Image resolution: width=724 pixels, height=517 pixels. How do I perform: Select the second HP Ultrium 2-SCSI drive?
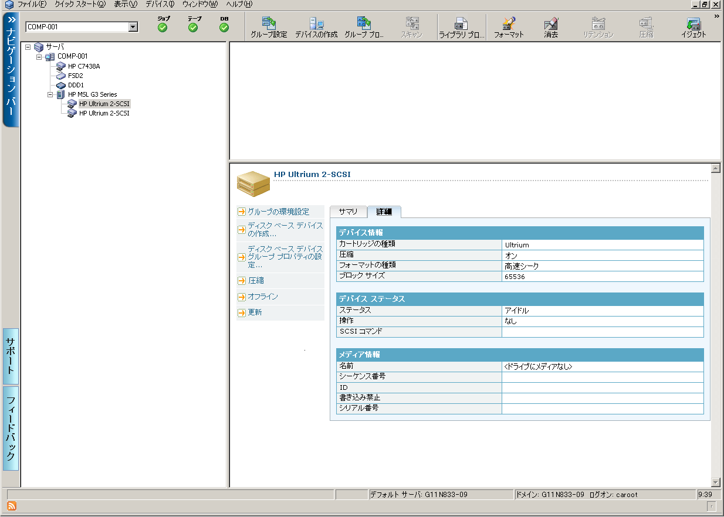coord(104,113)
